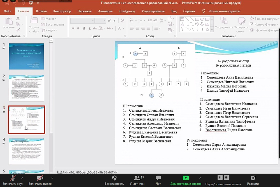Toggle bold Ж formatting
Image resolution: width=280 pixels, height=187 pixels.
(73, 28)
